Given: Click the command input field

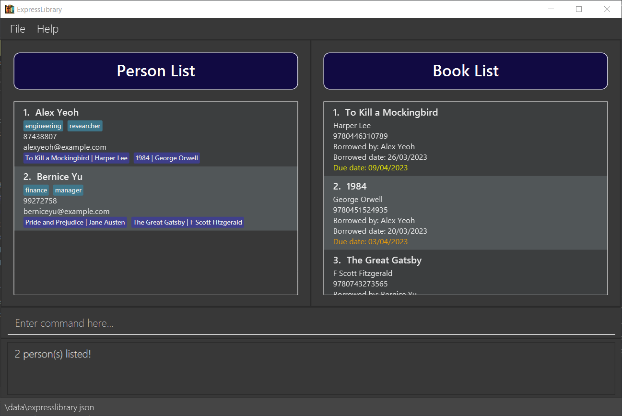Looking at the screenshot, I should 311,323.
